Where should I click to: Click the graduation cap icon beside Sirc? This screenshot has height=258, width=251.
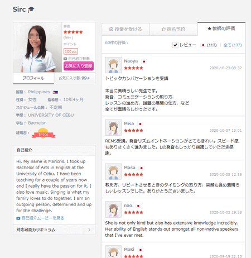click(x=31, y=9)
